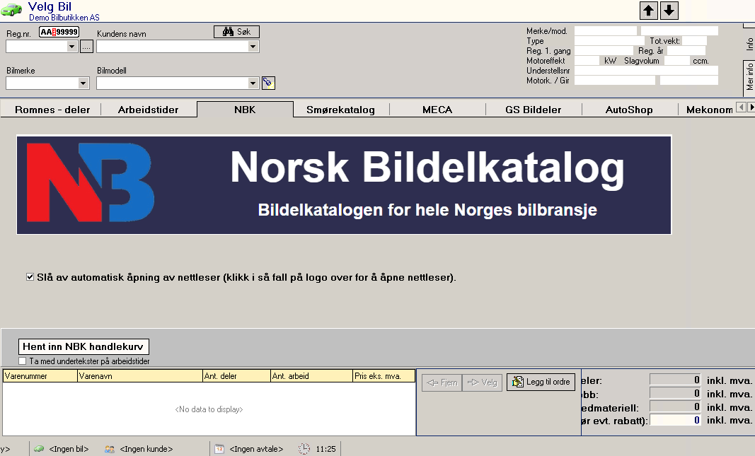Click the Hent inn NBK handlekurv button
The height and width of the screenshot is (456, 755).
(x=83, y=346)
